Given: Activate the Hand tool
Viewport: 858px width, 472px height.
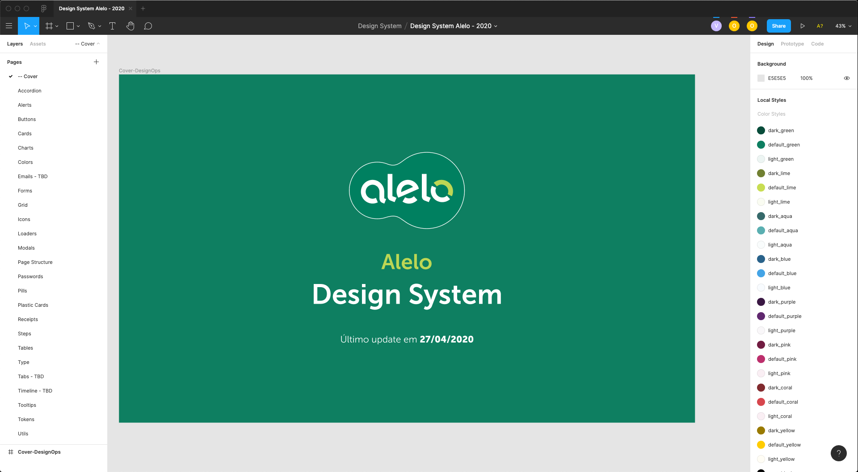Looking at the screenshot, I should pyautogui.click(x=130, y=26).
